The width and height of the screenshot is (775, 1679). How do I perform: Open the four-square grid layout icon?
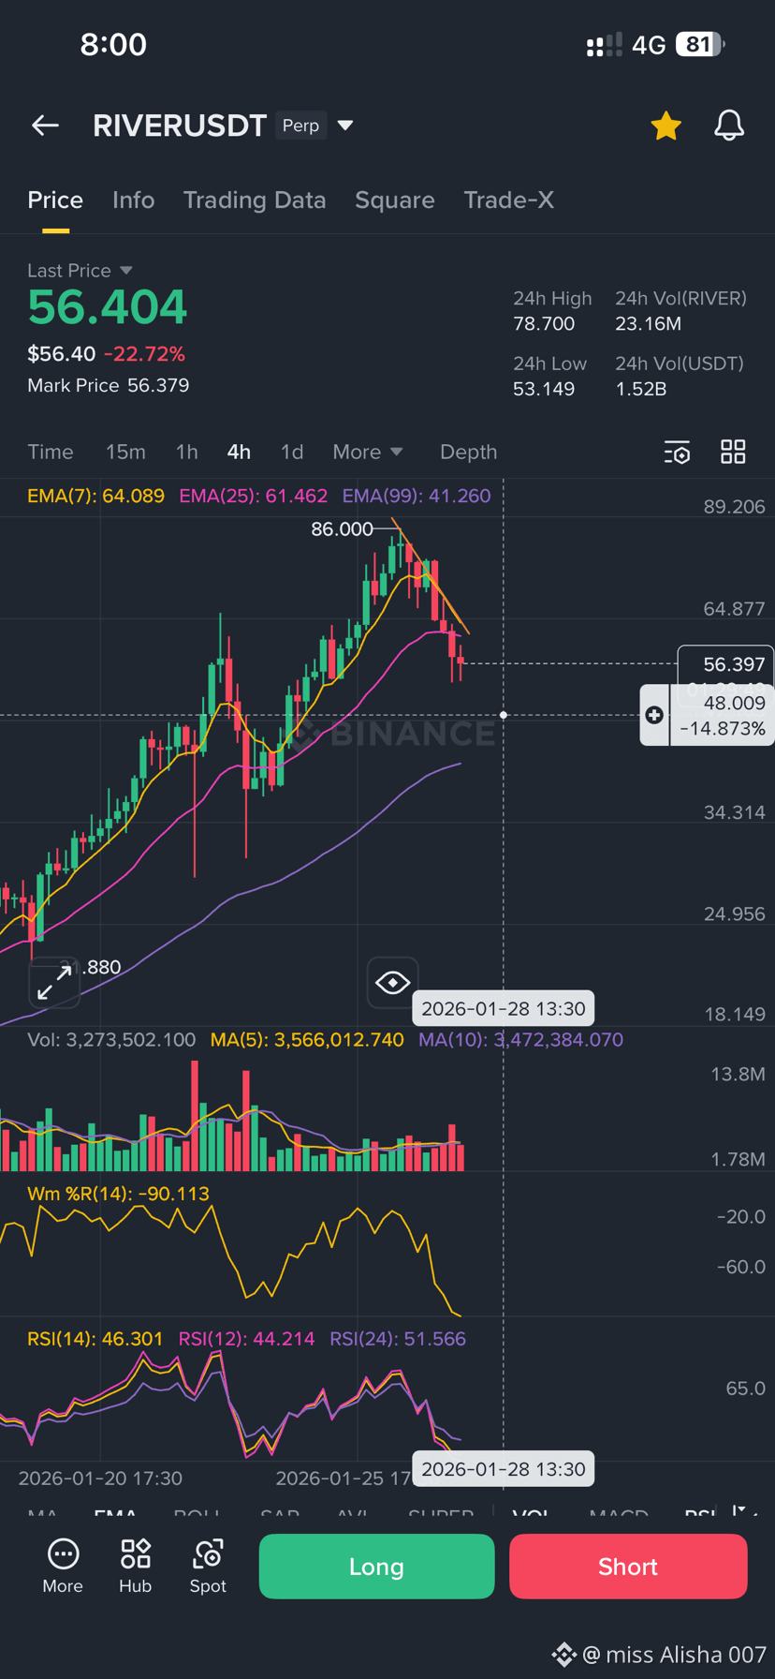[x=733, y=452]
